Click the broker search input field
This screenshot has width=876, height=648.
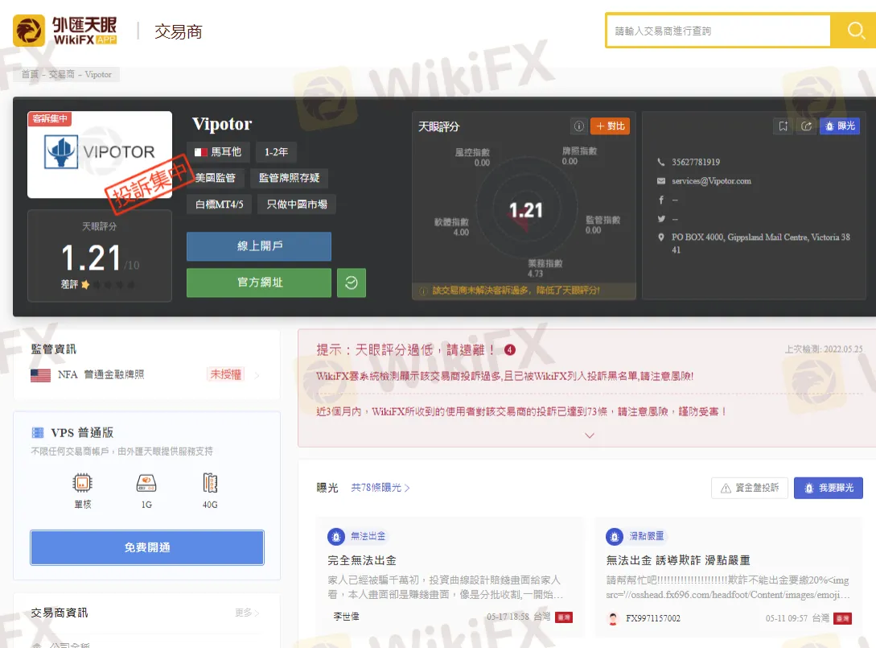pos(718,31)
